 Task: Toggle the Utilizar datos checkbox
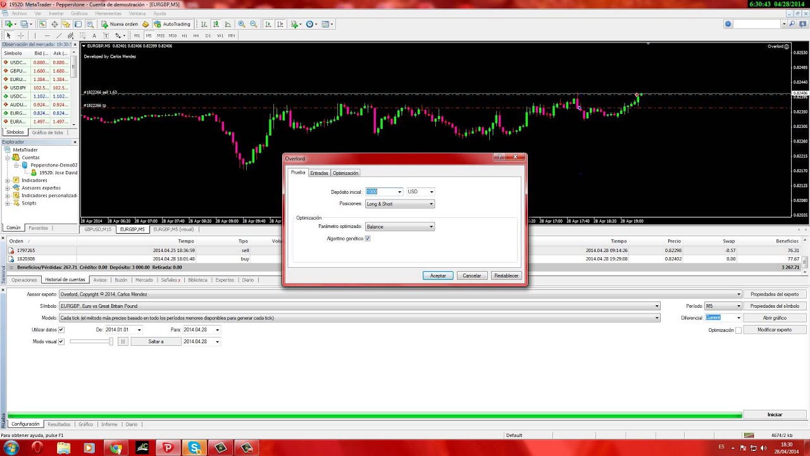click(61, 329)
